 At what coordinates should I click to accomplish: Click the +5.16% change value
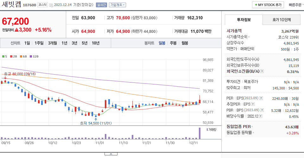click(x=43, y=30)
